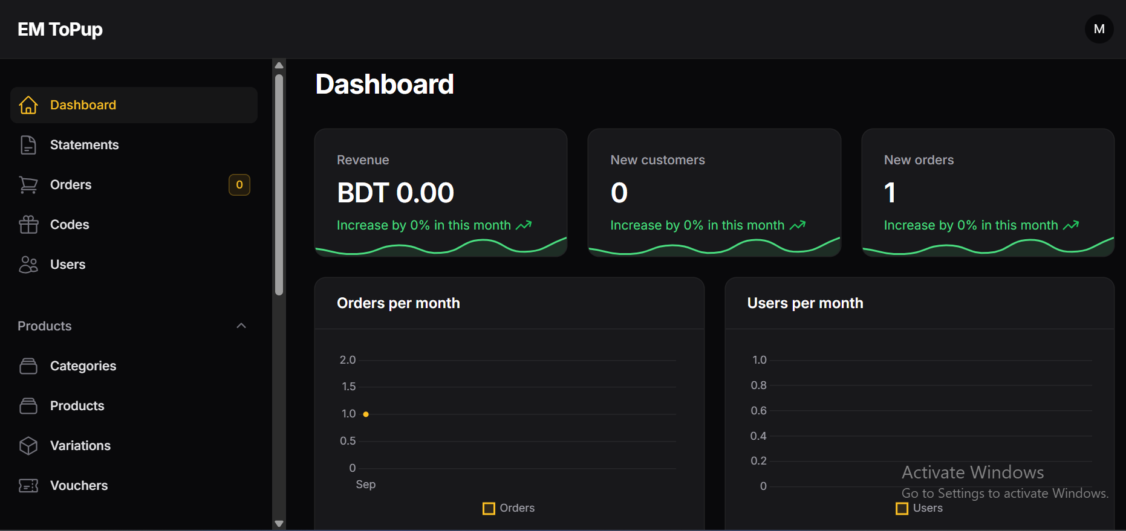Screen dimensions: 1126x531
Task: Click the Orders count badge
Action: pos(239,185)
